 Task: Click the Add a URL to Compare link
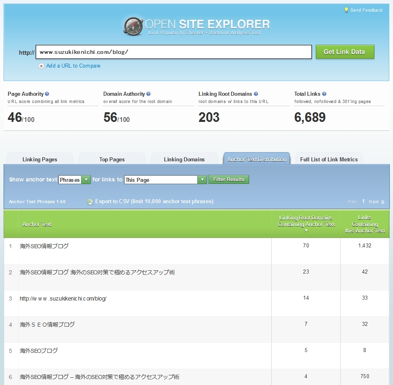tap(73, 66)
